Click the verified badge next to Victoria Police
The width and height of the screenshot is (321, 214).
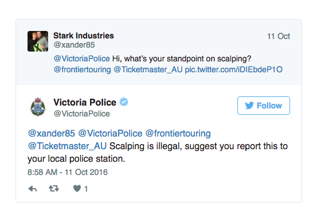[x=124, y=102]
